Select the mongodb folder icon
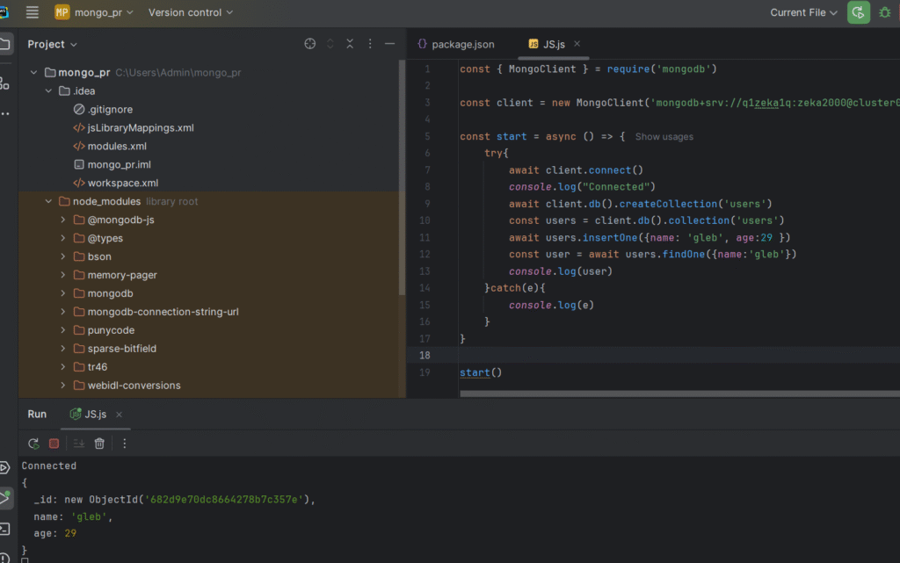Viewport: 900px width, 563px height. pos(79,293)
